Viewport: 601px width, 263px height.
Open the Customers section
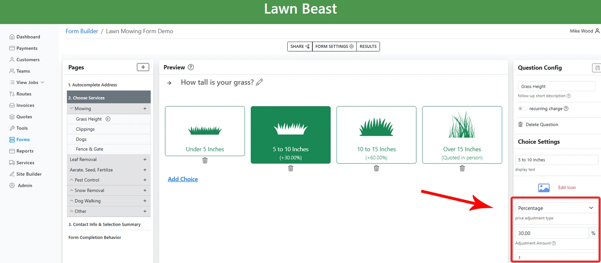(x=24, y=60)
